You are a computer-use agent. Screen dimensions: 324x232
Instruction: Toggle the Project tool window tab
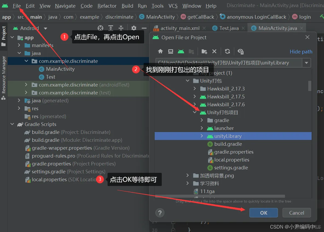pyautogui.click(x=4, y=36)
